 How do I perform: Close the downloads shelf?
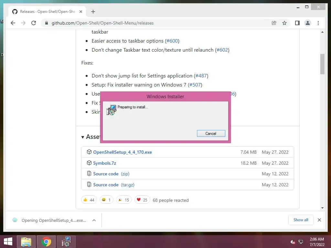click(319, 220)
